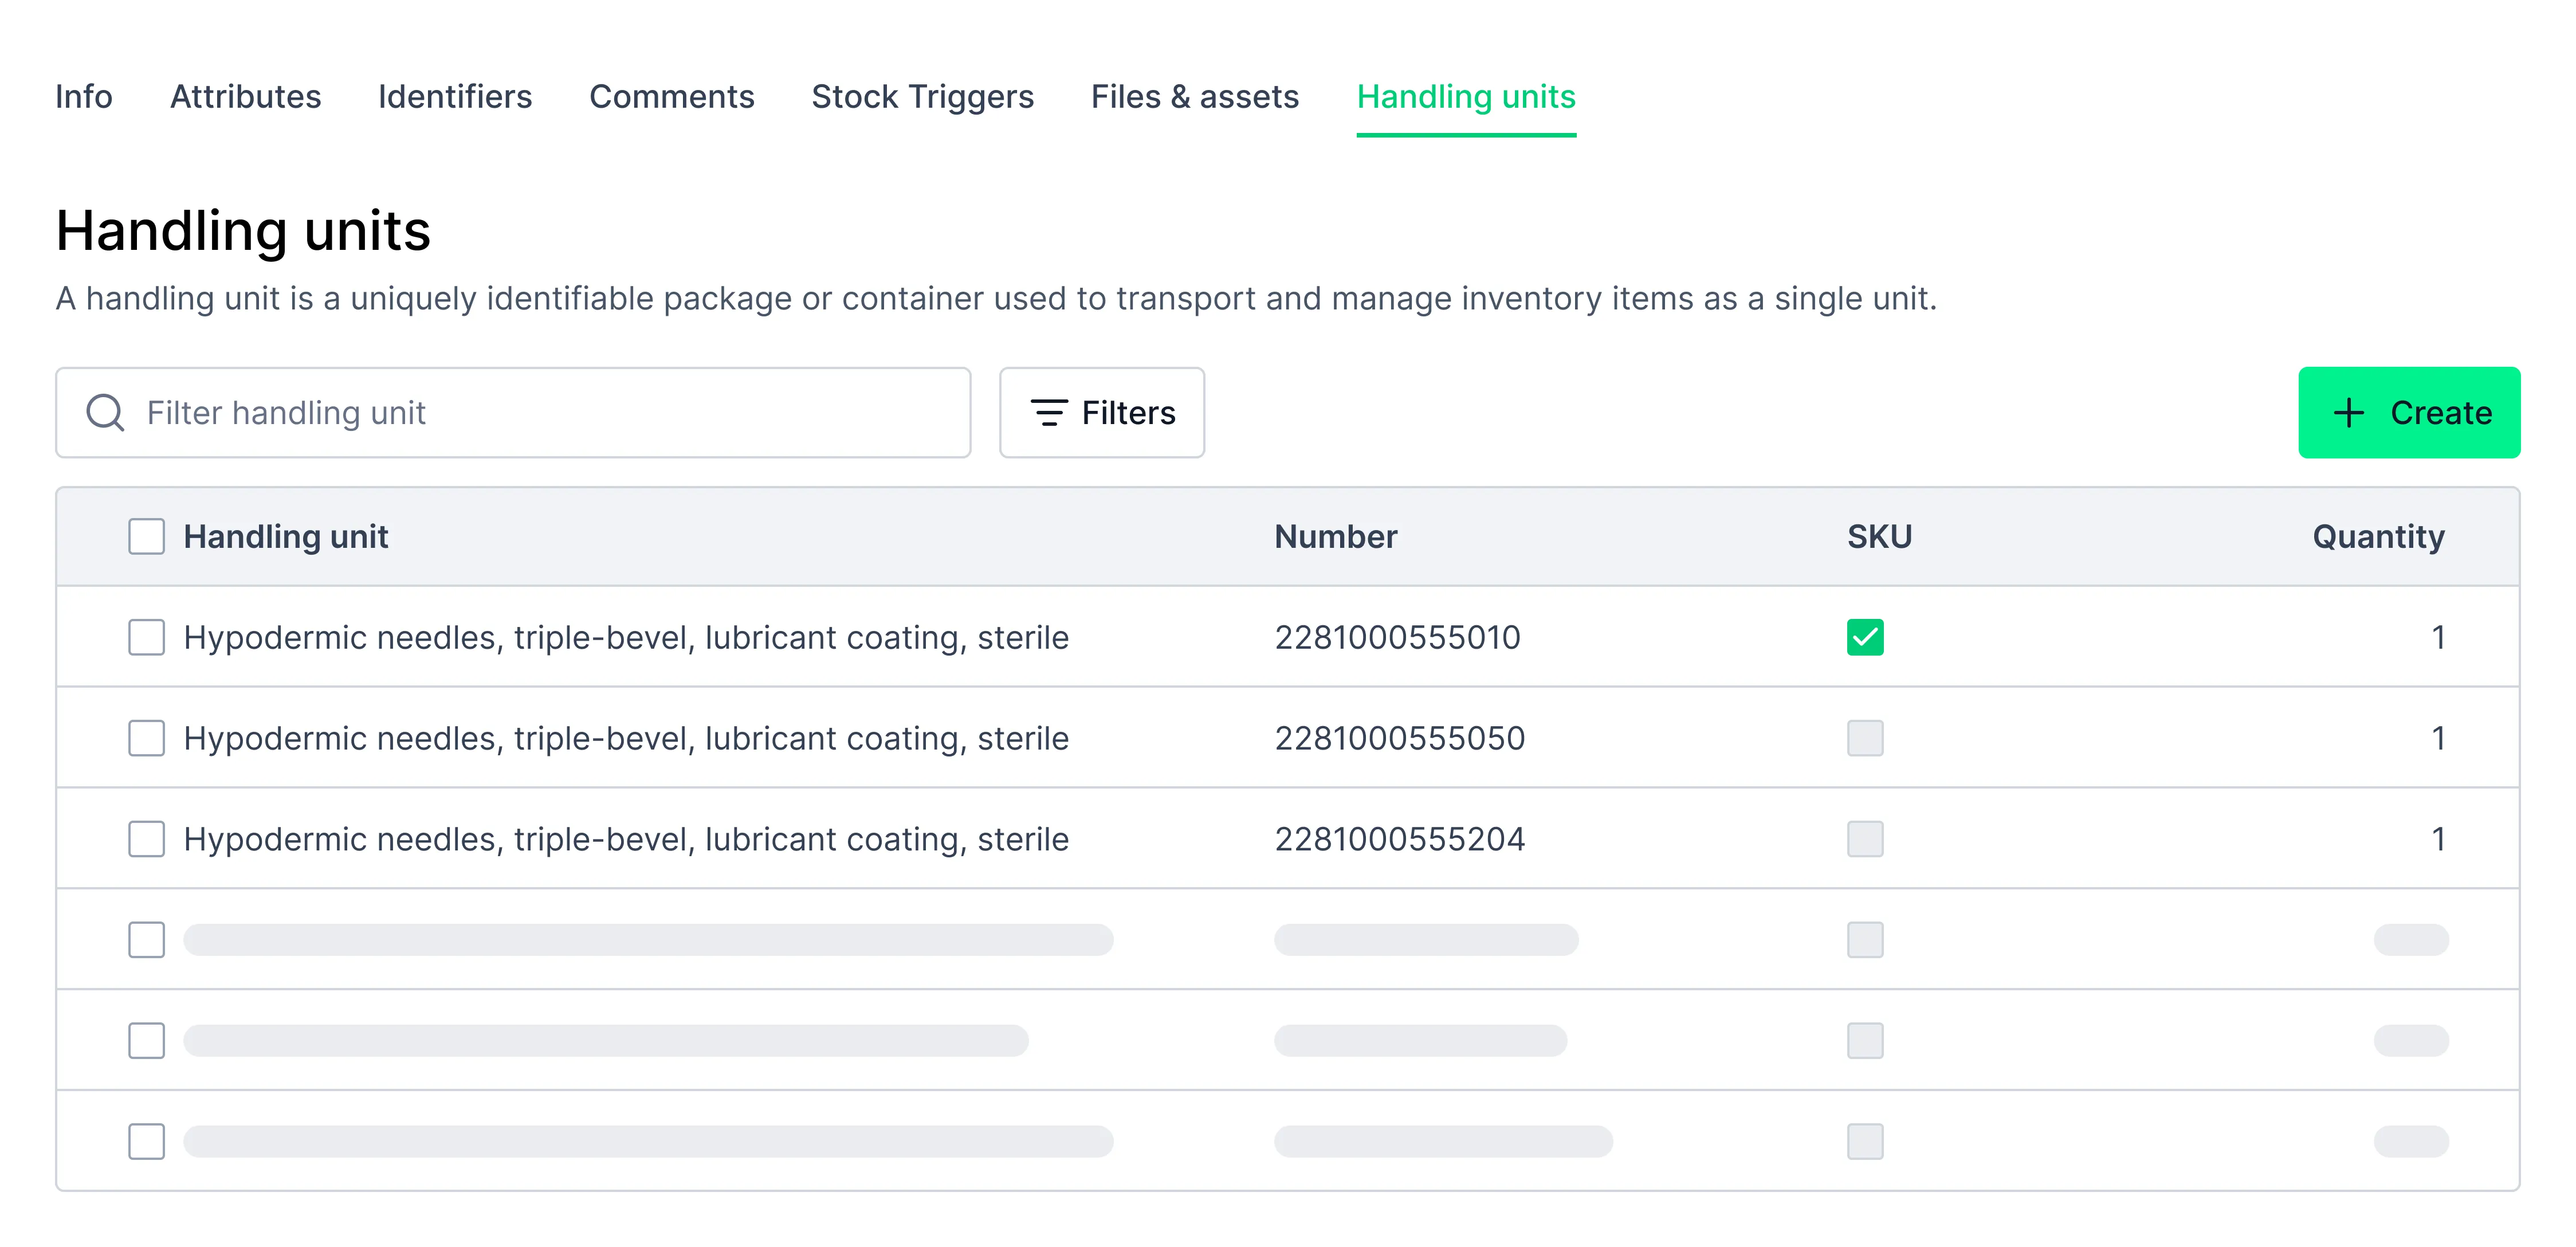Image resolution: width=2576 pixels, height=1247 pixels.
Task: Click the green SKU checkmark for number 2281000555010
Action: (1865, 637)
